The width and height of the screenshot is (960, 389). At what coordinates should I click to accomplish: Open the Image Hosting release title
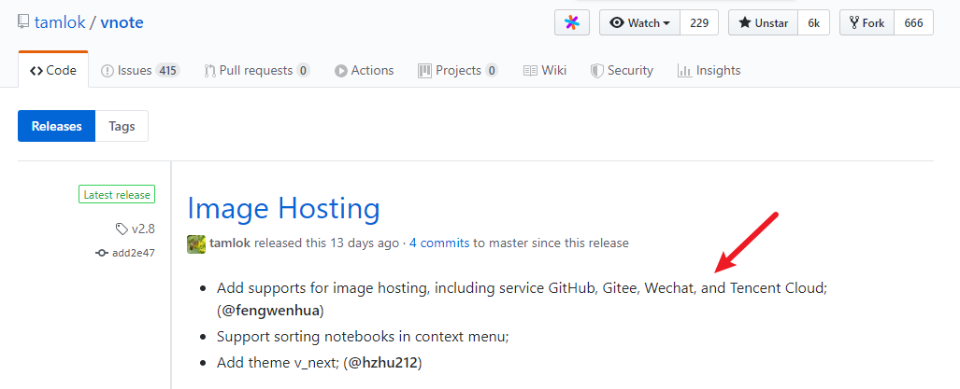click(x=283, y=208)
